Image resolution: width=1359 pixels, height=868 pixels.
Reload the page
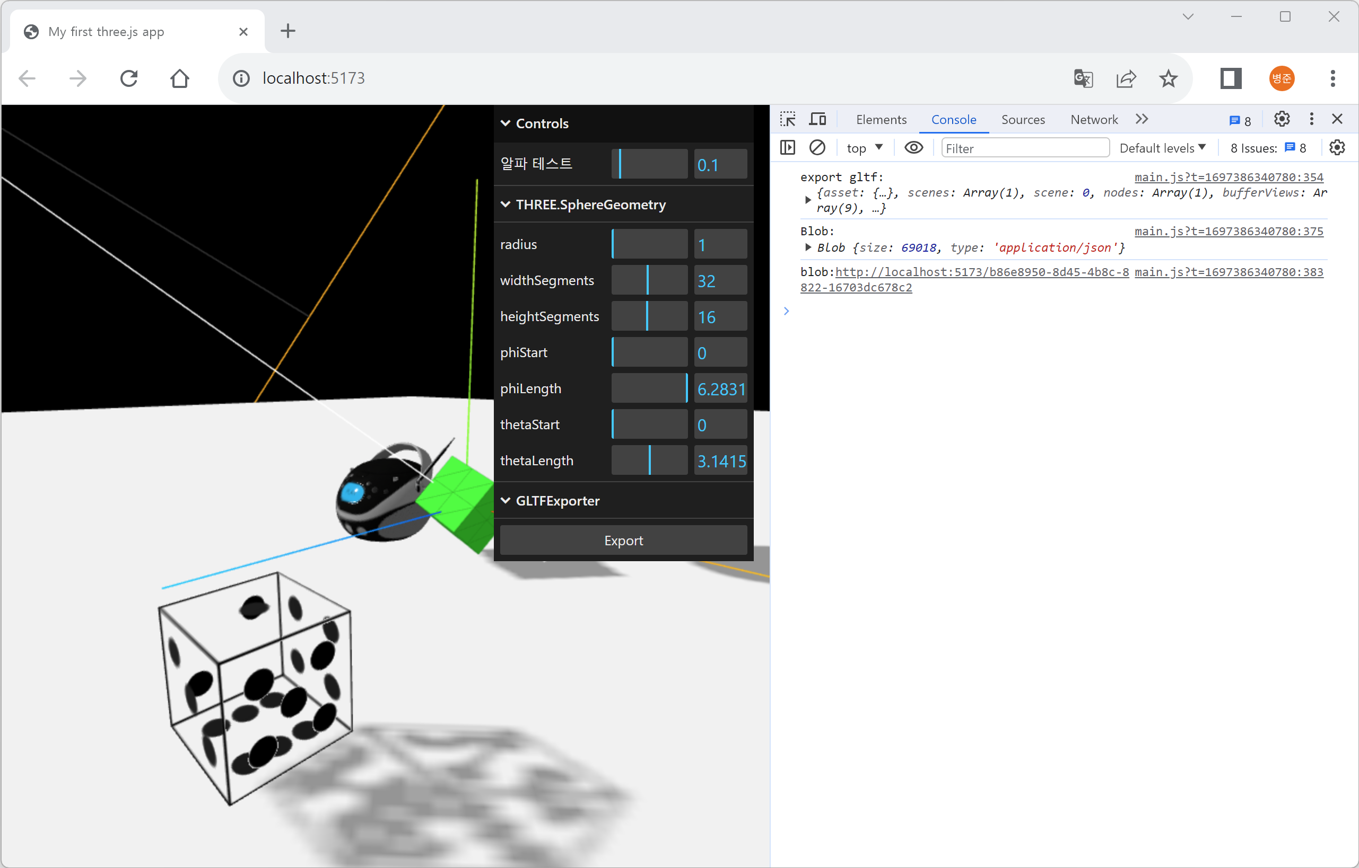pyautogui.click(x=129, y=78)
